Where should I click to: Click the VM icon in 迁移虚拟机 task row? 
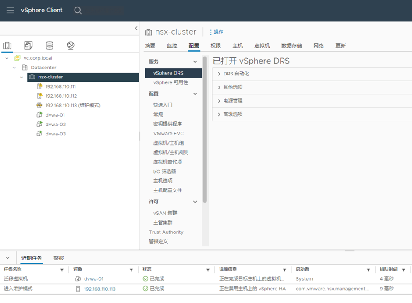78,278
